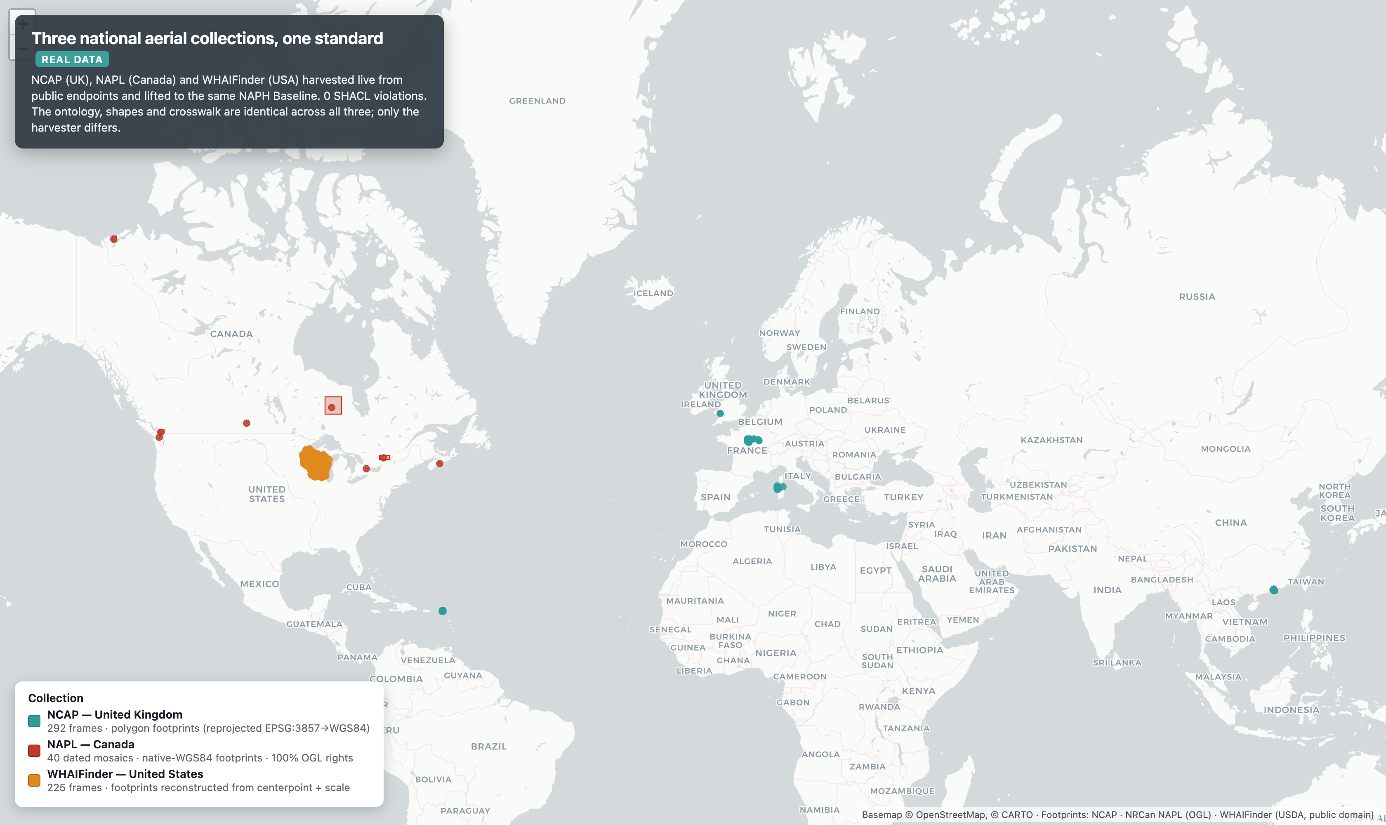Click the red marker on the central Canadian prairie
The image size is (1386, 825).
coord(247,423)
